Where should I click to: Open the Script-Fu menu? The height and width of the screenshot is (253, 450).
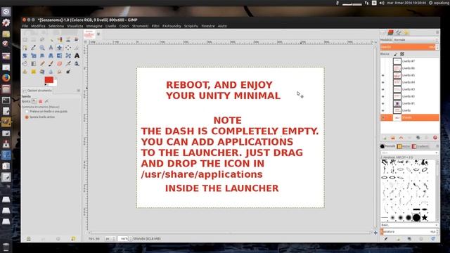pos(191,26)
